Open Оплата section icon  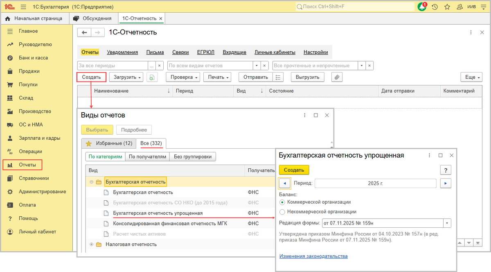[x=10, y=205]
